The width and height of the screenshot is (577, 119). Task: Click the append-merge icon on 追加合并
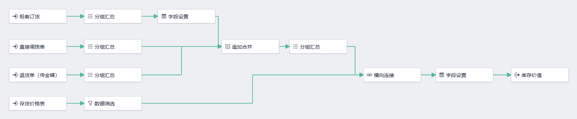coord(228,47)
